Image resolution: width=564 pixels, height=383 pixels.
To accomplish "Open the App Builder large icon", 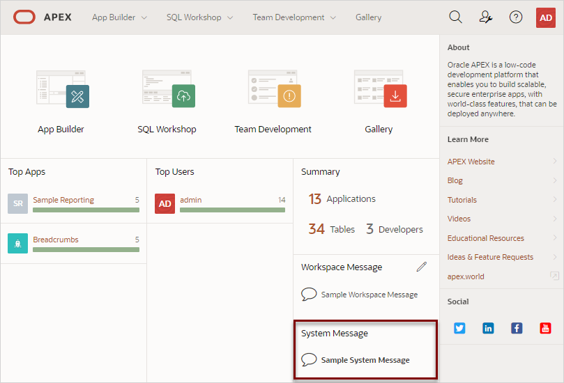I will [x=63, y=89].
